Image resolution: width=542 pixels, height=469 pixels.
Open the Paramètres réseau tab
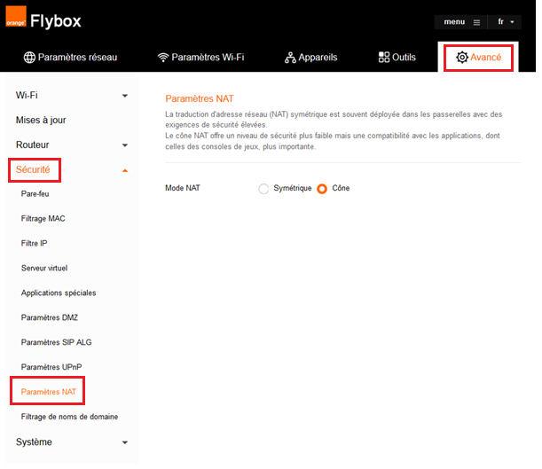(x=70, y=58)
